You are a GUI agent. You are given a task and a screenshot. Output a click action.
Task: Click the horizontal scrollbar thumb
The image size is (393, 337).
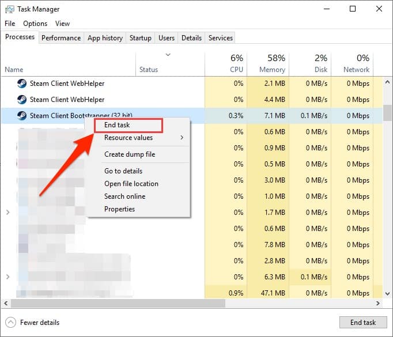click(118, 304)
